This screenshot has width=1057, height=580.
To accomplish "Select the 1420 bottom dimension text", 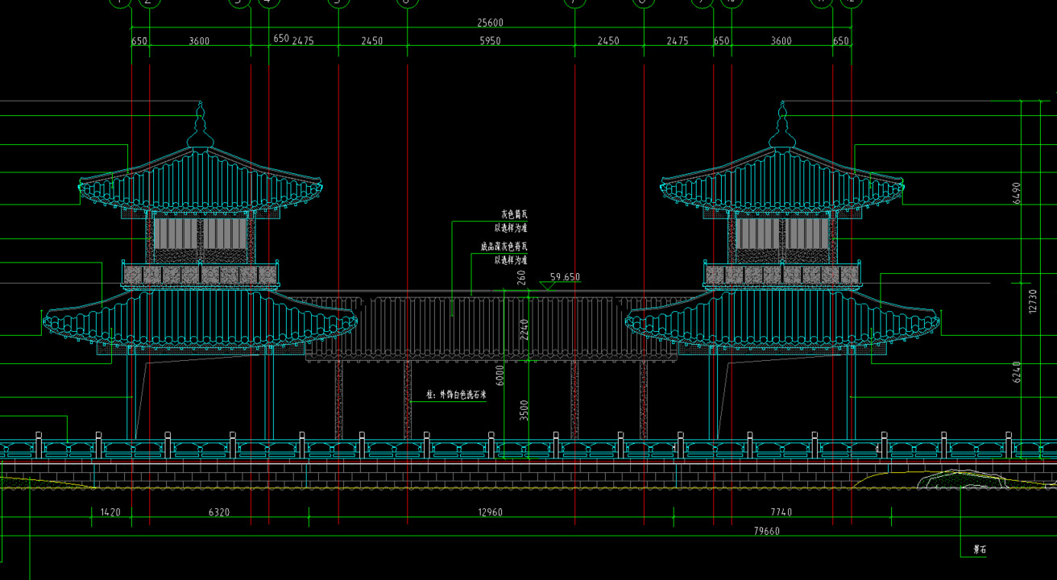I will coord(110,512).
